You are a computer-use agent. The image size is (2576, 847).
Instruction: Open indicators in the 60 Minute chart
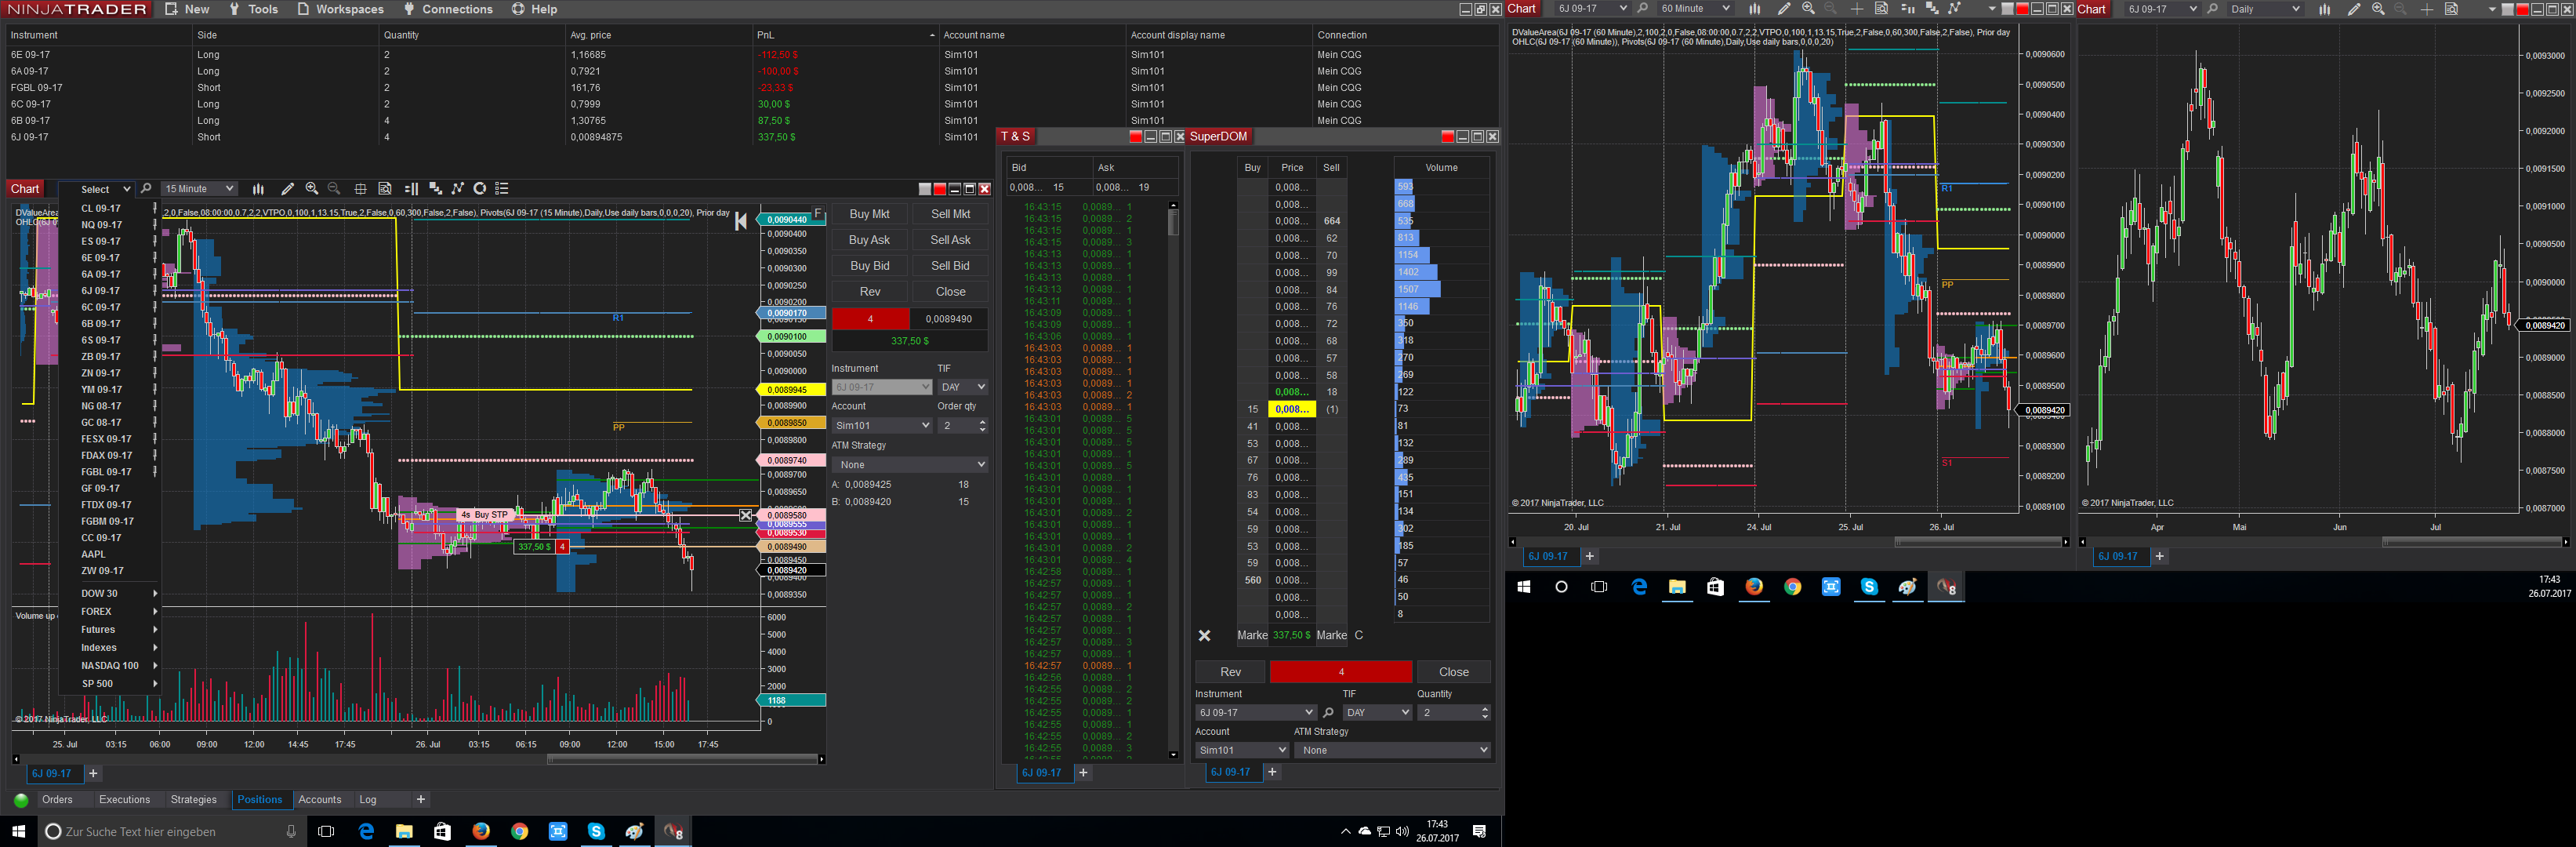[1932, 9]
